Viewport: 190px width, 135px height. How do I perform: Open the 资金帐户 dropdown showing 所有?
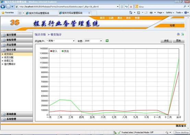coord(60,41)
